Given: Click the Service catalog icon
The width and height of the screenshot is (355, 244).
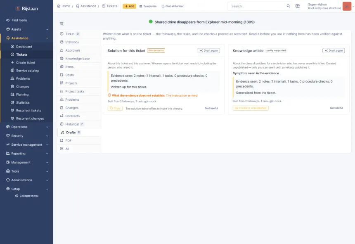Looking at the screenshot, I should click(12, 71).
